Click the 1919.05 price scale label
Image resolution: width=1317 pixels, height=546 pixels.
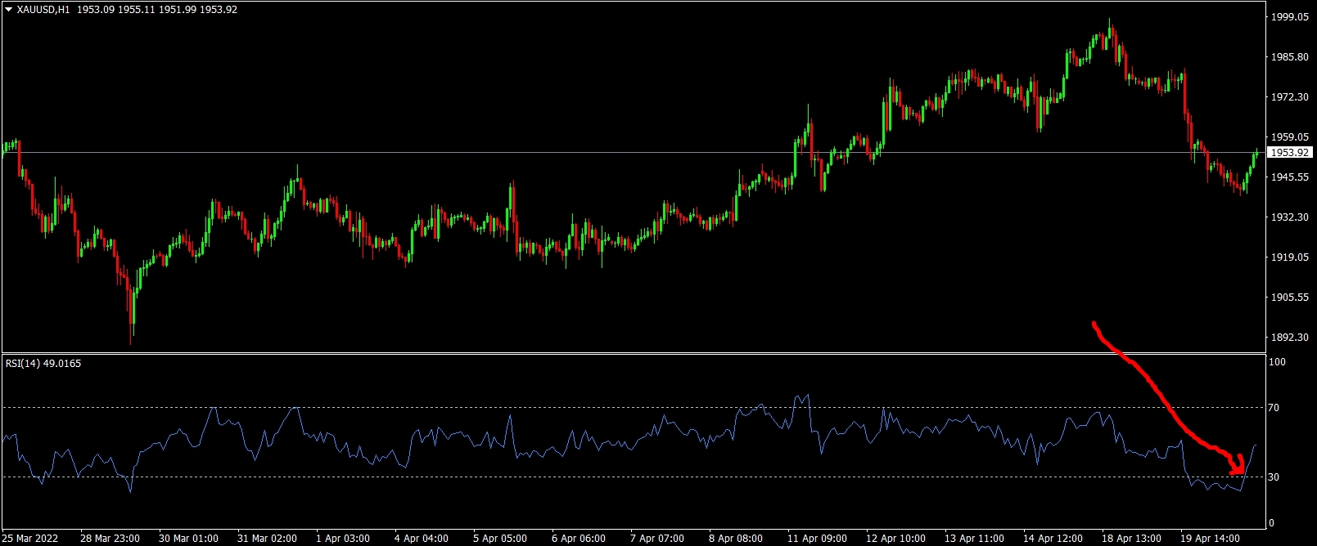pyautogui.click(x=1289, y=257)
